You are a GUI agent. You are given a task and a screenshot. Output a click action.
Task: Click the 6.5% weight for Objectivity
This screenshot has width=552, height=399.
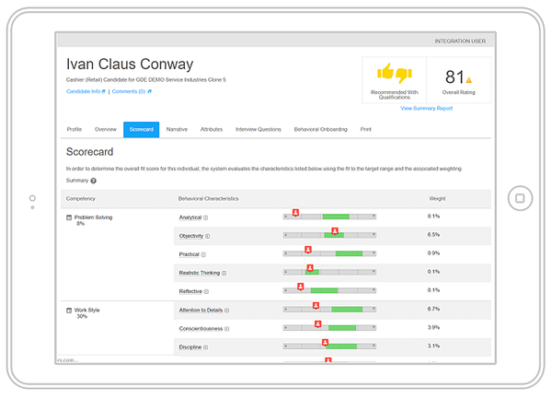pyautogui.click(x=433, y=235)
